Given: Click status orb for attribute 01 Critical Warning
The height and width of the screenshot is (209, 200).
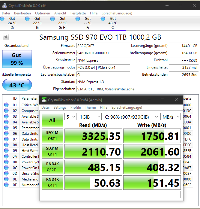Looking at the screenshot, I should [x=6, y=105].
